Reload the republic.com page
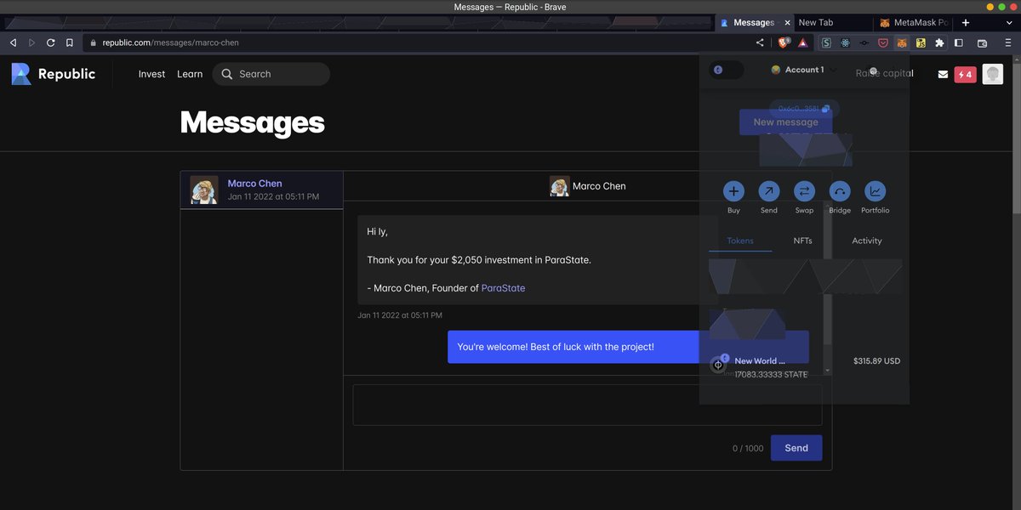This screenshot has width=1021, height=510. point(51,42)
